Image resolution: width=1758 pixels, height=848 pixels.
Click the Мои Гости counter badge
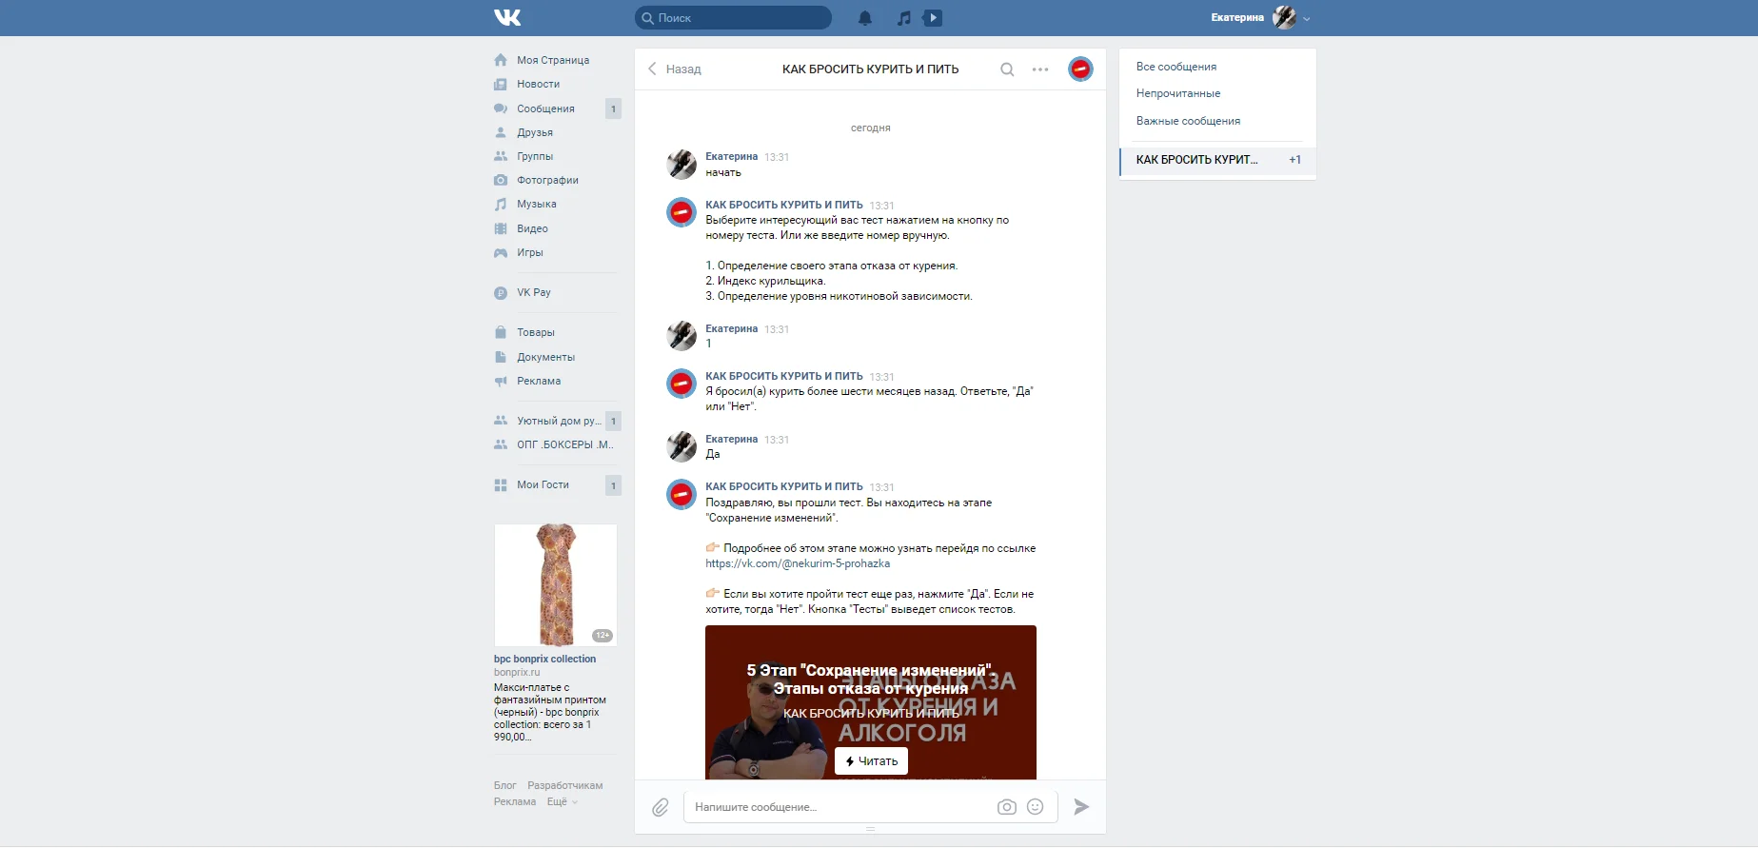(613, 485)
